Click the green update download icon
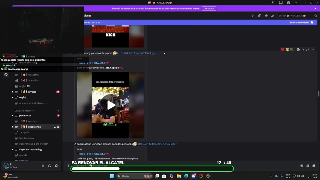This screenshot has height=180, width=320. 296,3
